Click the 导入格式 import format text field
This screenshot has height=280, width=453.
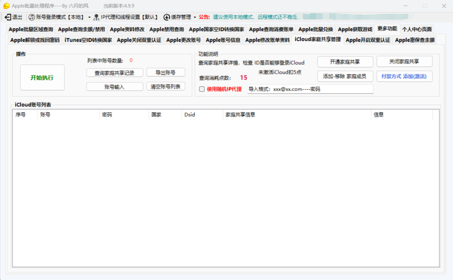(310, 89)
